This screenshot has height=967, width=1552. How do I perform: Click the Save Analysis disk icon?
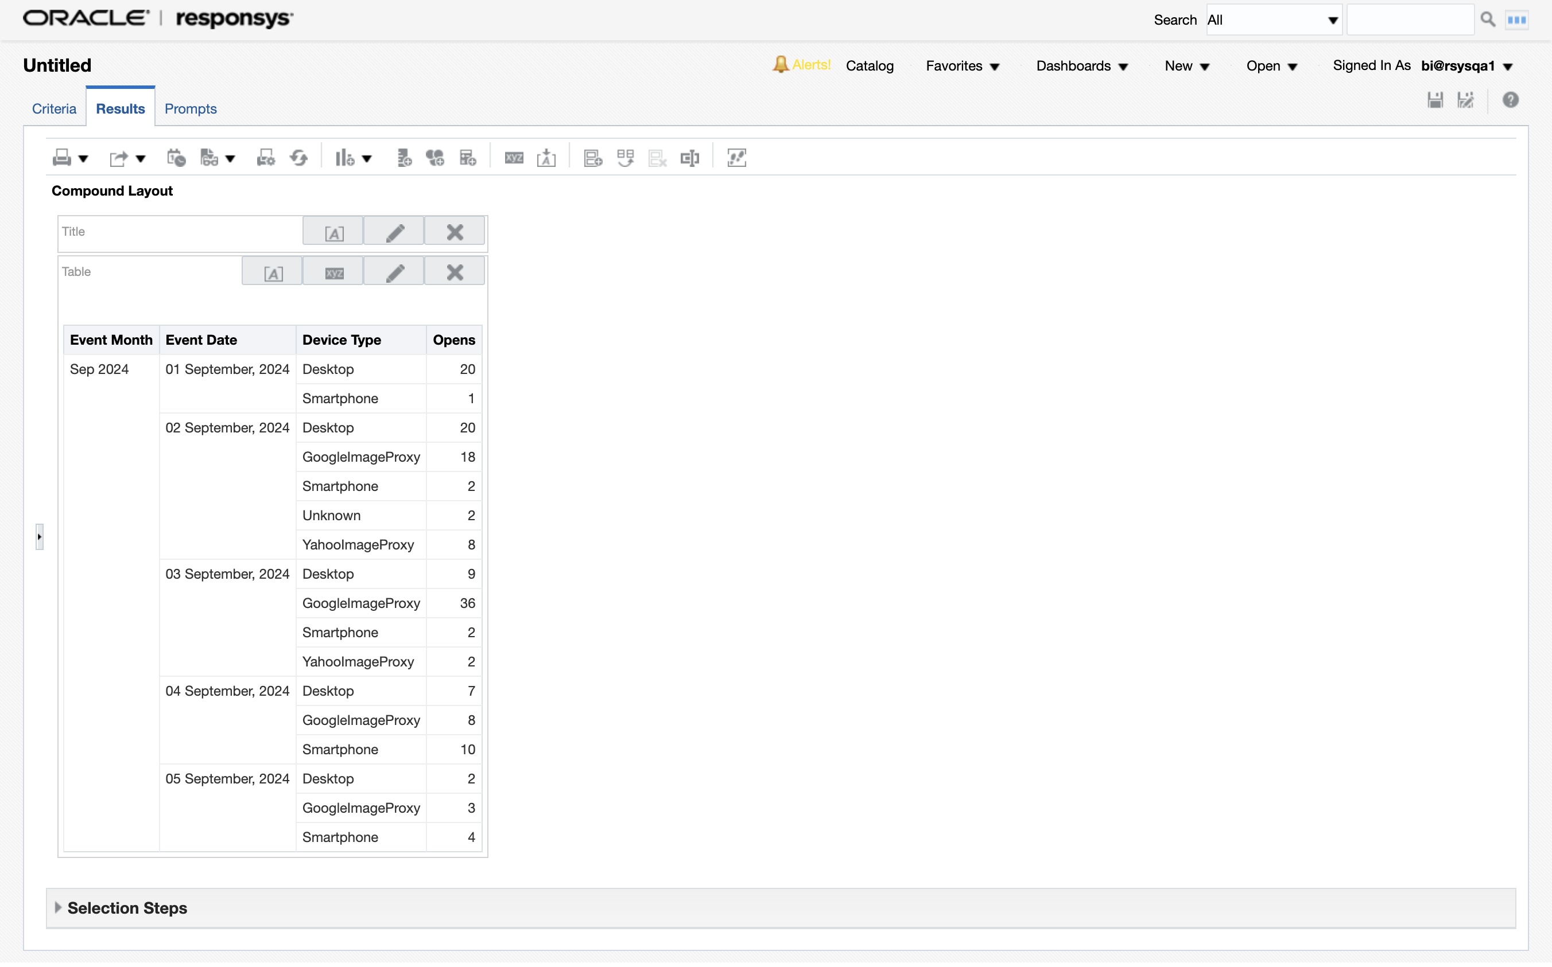(1435, 100)
